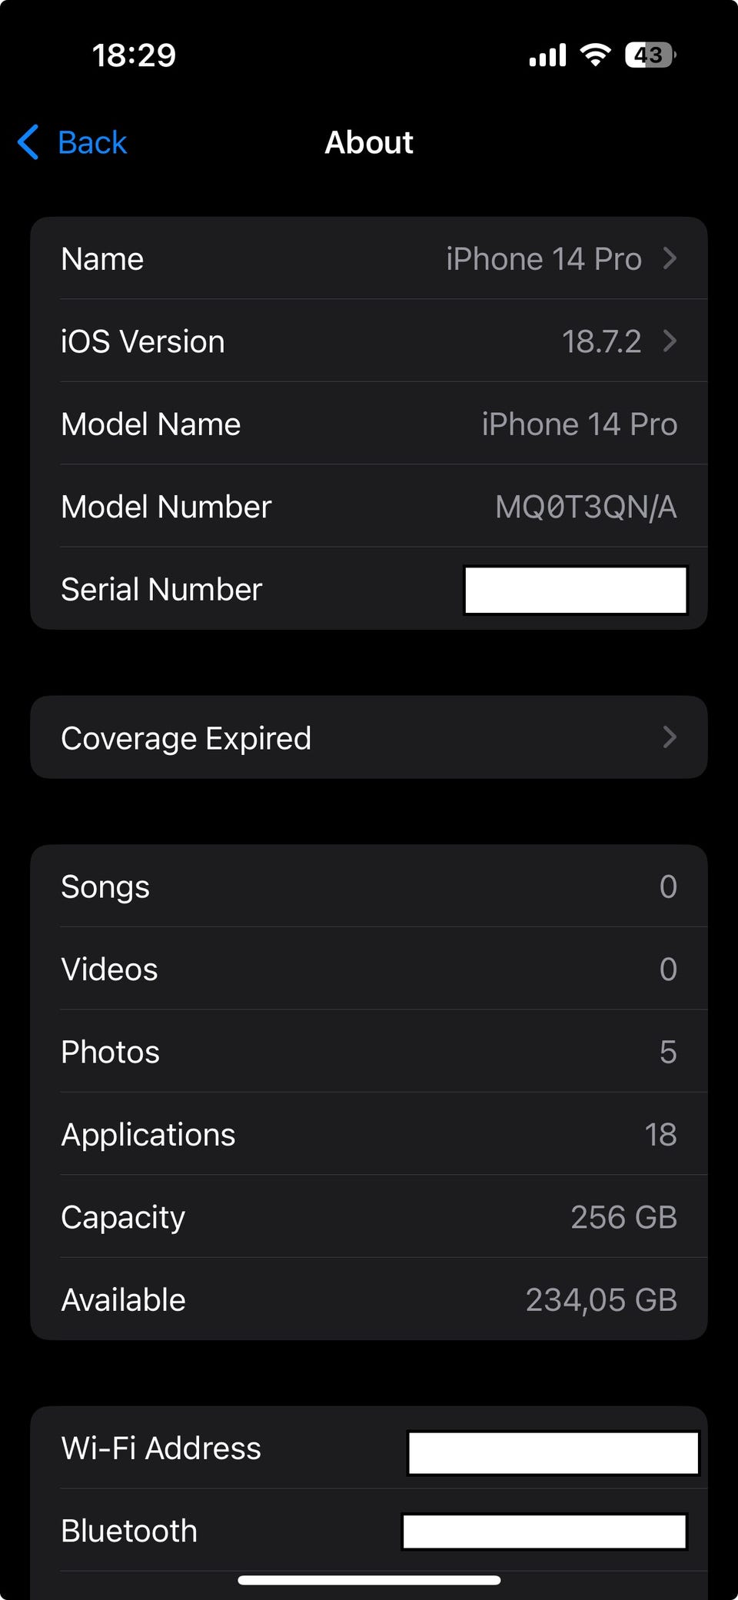The image size is (738, 1600).
Task: Select the iOS Version row
Action: (x=369, y=341)
